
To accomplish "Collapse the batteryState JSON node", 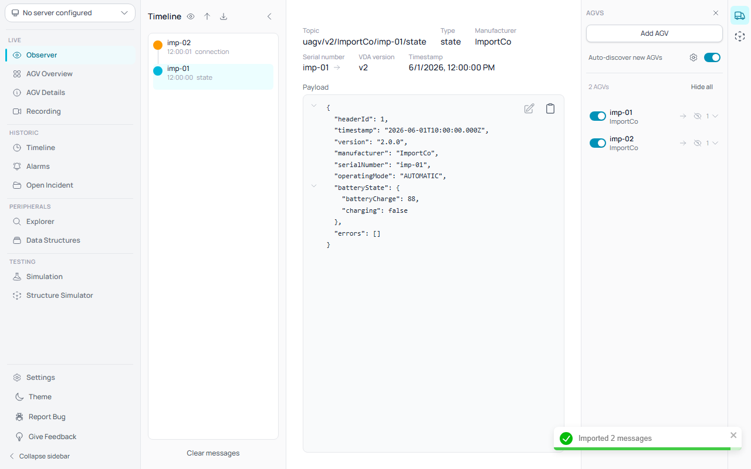I will point(314,186).
